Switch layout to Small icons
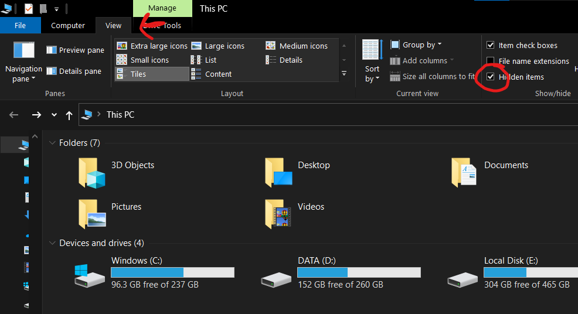The height and width of the screenshot is (314, 578). click(143, 60)
